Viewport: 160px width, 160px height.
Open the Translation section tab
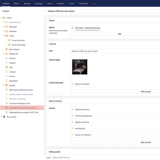(83, 4)
